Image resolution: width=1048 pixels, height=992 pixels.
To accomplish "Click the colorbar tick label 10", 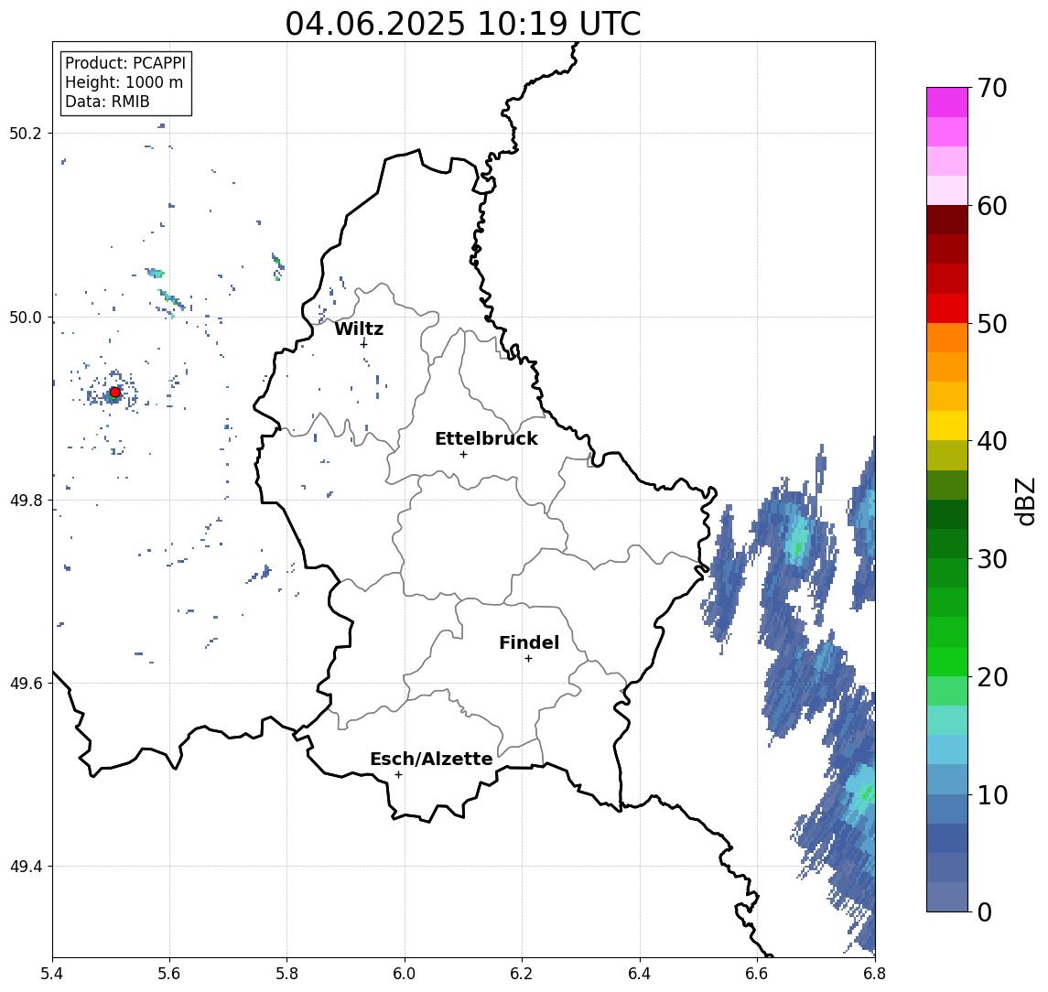I will [992, 795].
